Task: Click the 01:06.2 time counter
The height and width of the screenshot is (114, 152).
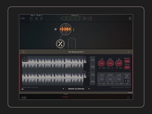Action: [x=39, y=15]
